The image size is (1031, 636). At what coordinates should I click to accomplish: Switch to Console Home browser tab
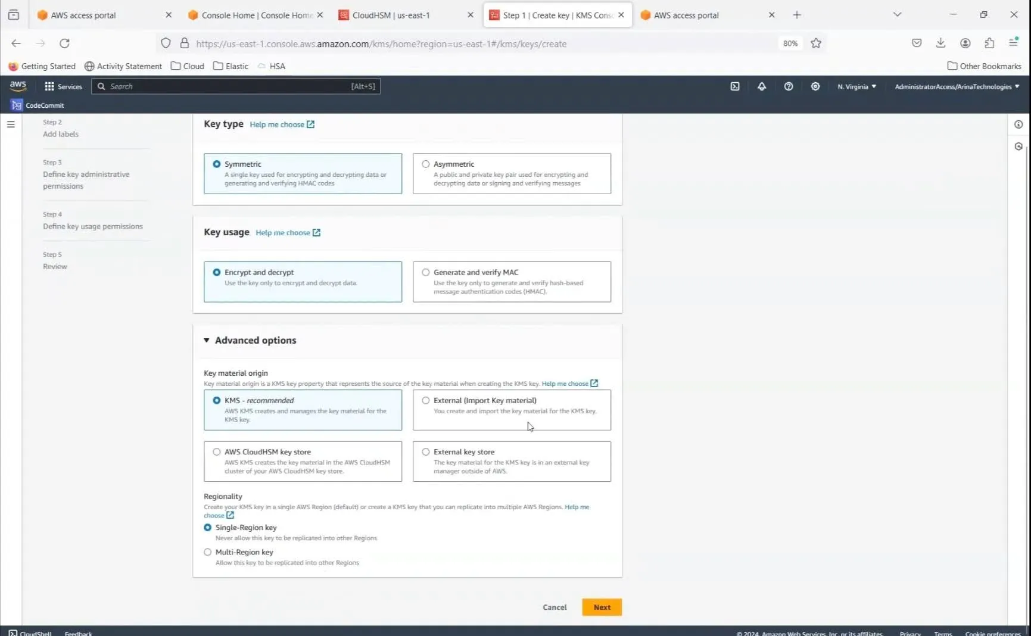pos(255,15)
